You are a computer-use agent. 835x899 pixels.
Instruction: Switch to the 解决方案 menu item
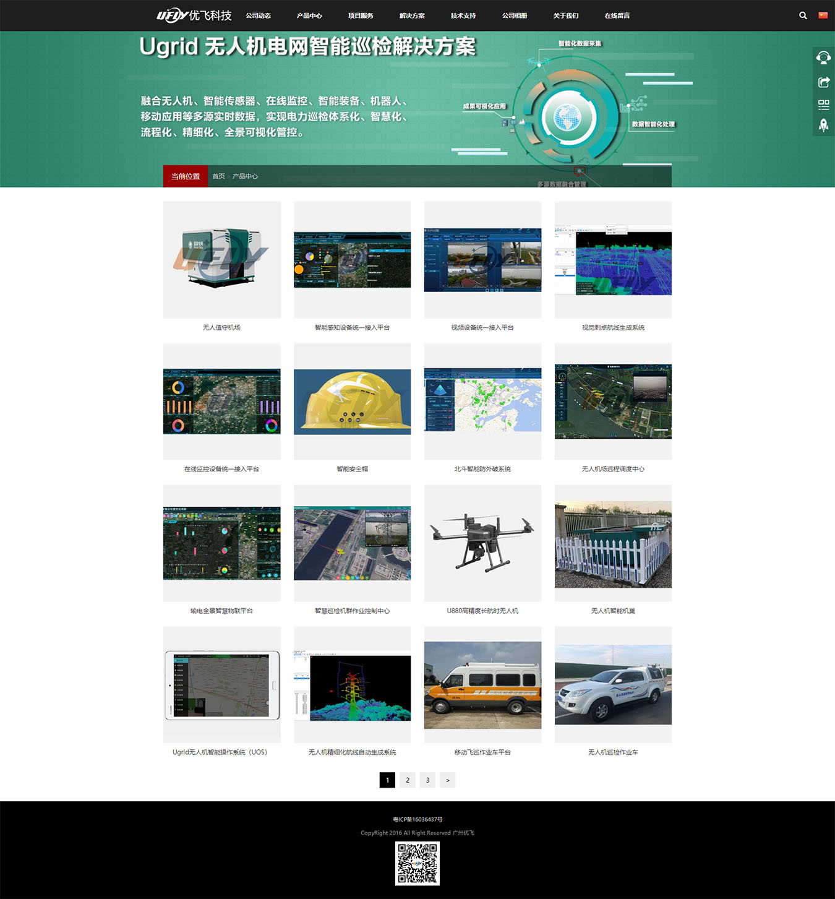tap(411, 15)
